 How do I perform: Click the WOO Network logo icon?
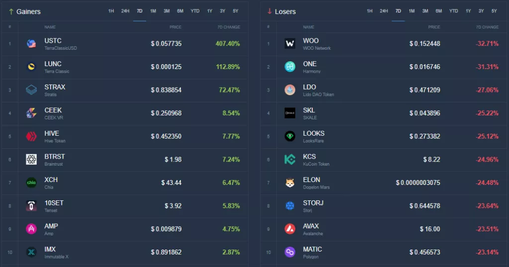click(290, 44)
